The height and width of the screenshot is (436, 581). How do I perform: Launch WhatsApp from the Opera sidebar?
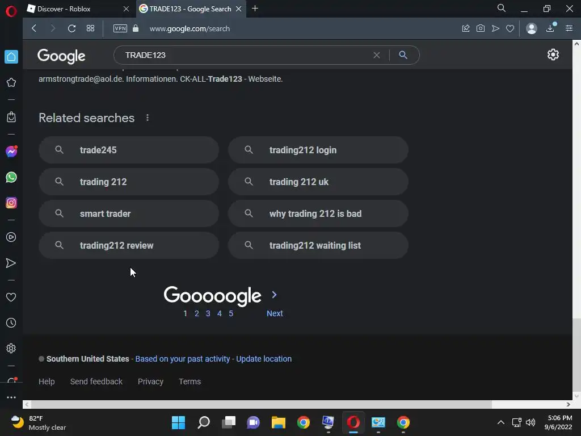[11, 177]
